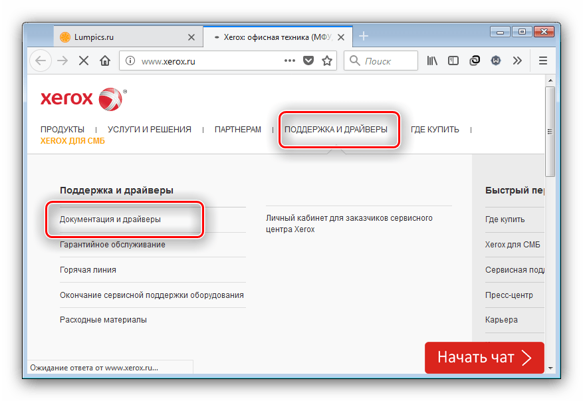Click the Xerox logo
Screen dimensions: 583x401
pyautogui.click(x=81, y=98)
